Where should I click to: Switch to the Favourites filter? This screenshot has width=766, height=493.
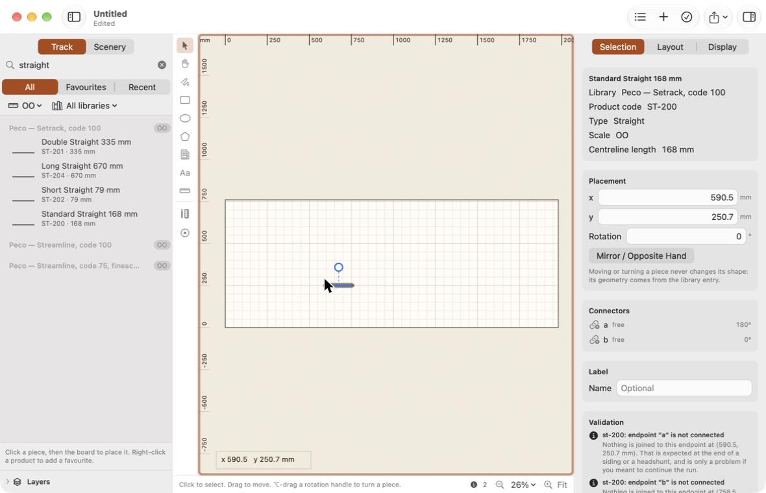click(x=86, y=87)
